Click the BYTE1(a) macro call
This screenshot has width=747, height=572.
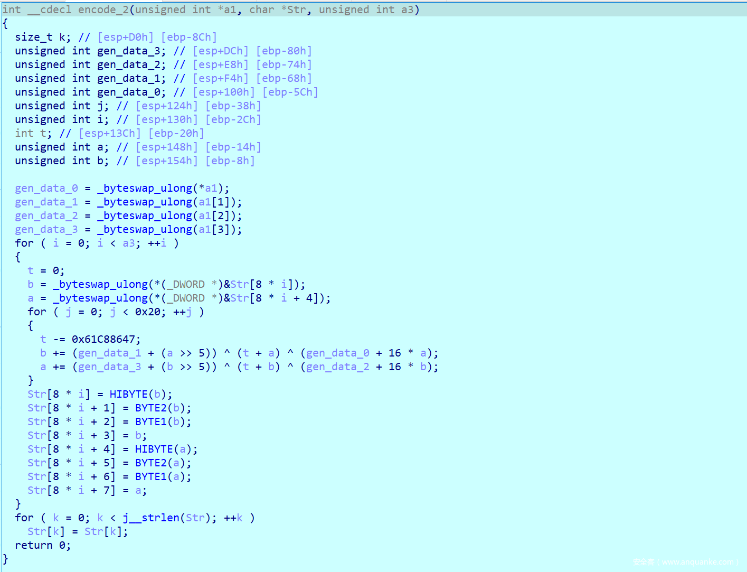(x=163, y=476)
